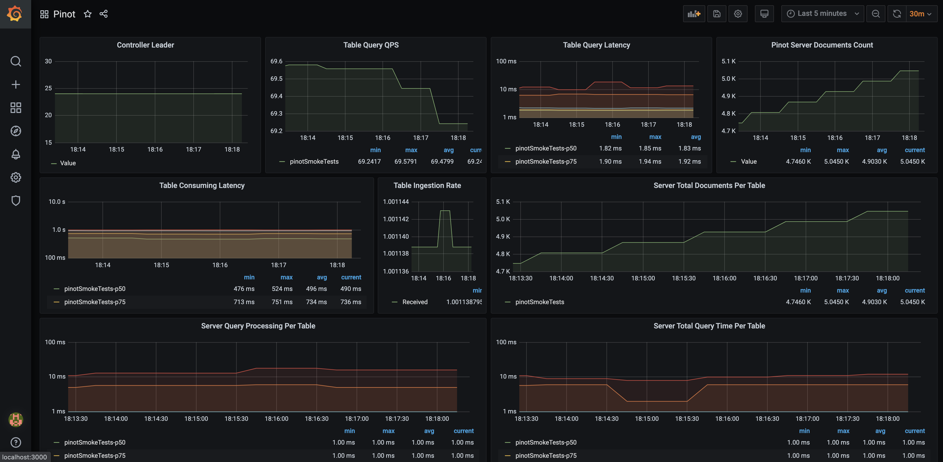Open color swatch for p50 in Server Query Processing
943x462 pixels.
pos(56,443)
